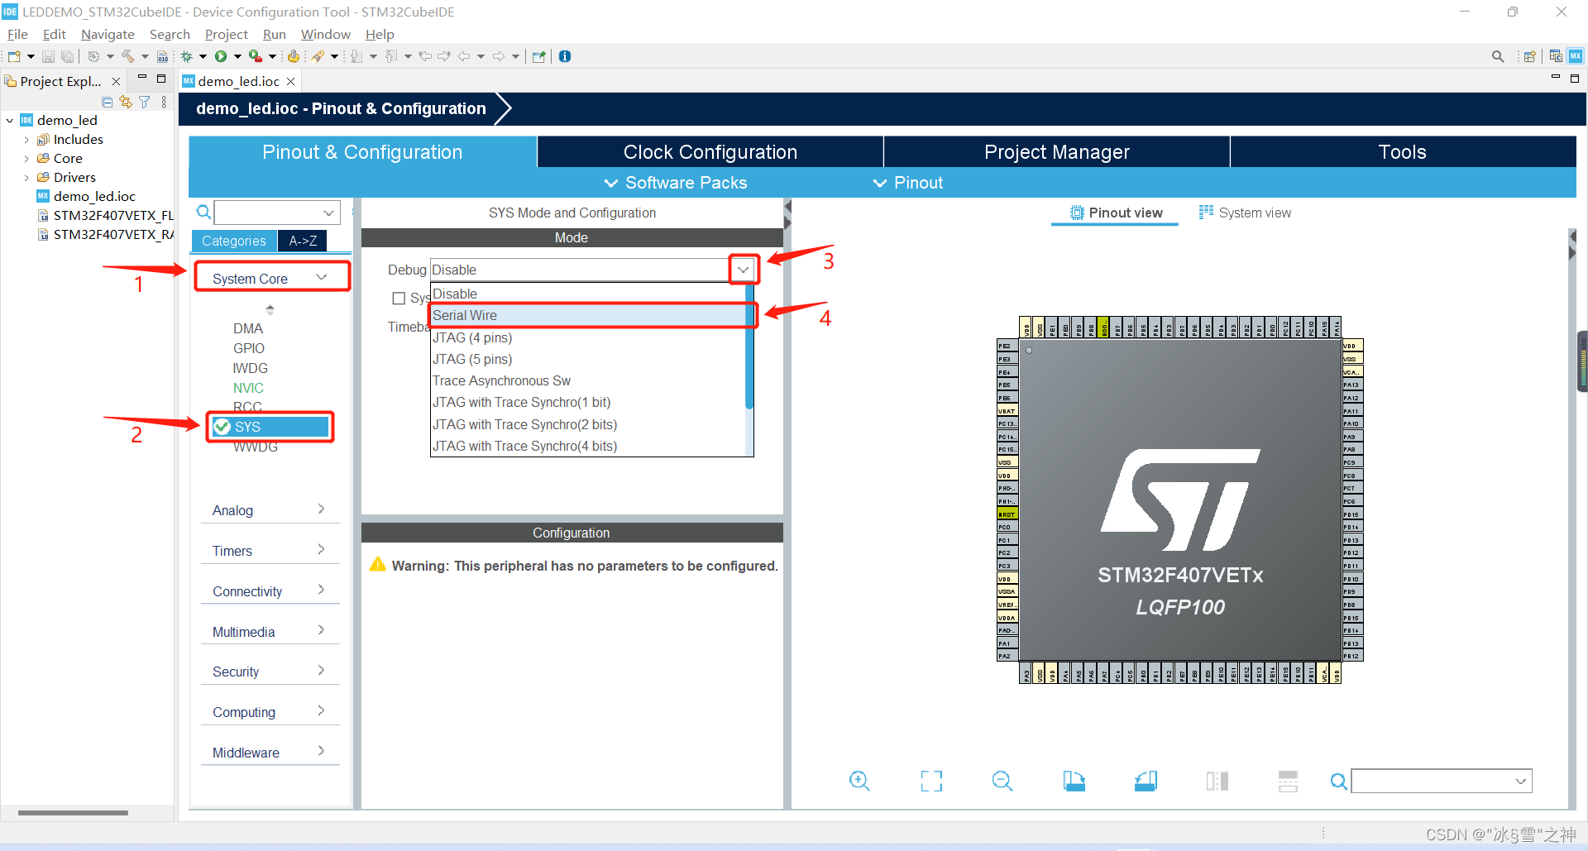Zoom in on the chip pinout
Viewport: 1588px width, 851px height.
pyautogui.click(x=859, y=781)
